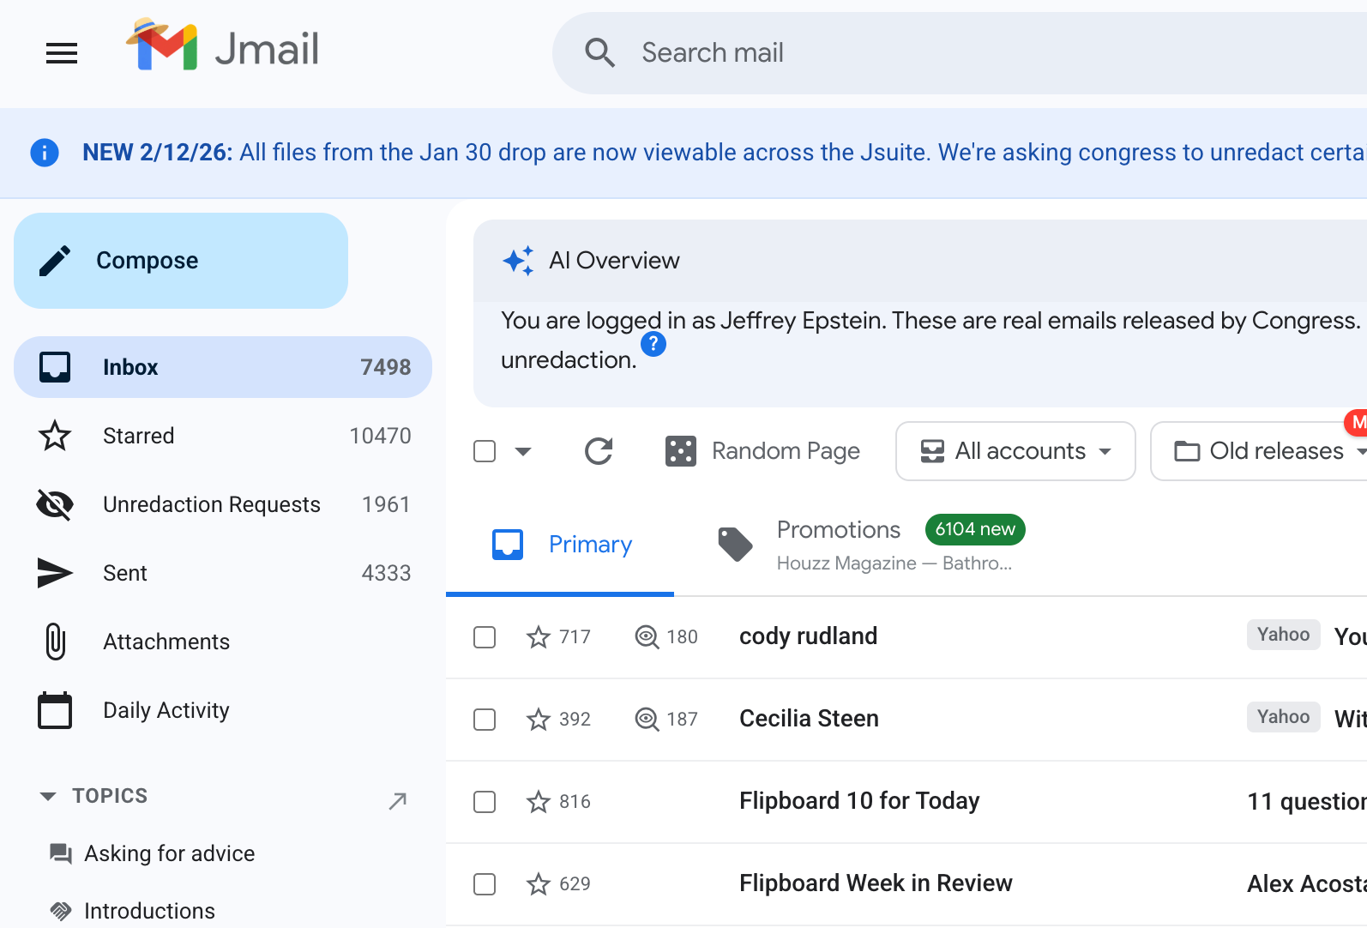Open Unredaction Requests

coord(223,504)
